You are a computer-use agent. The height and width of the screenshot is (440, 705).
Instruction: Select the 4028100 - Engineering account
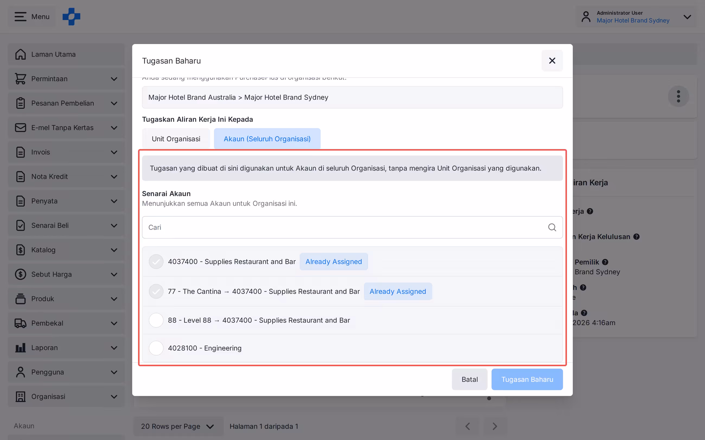[x=156, y=348]
